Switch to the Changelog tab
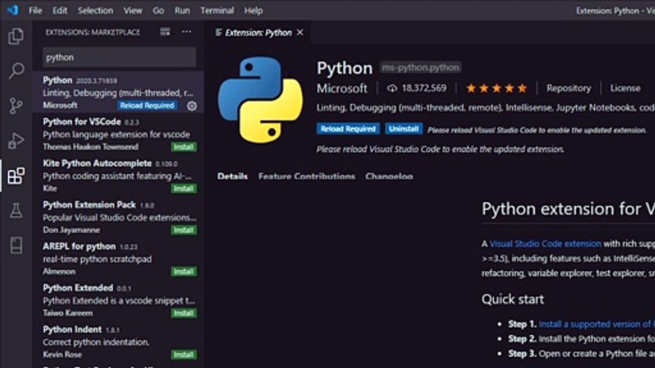Viewport: 655px width, 368px height. point(389,176)
